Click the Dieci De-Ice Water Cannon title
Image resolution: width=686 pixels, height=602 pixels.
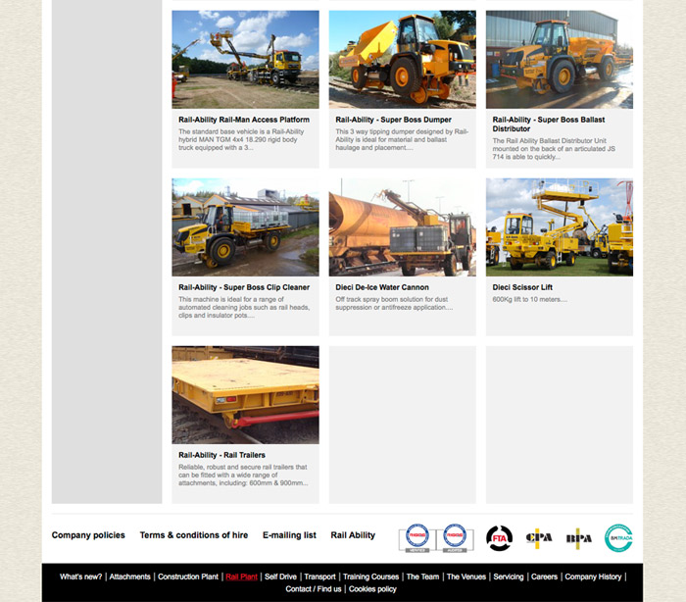(382, 287)
